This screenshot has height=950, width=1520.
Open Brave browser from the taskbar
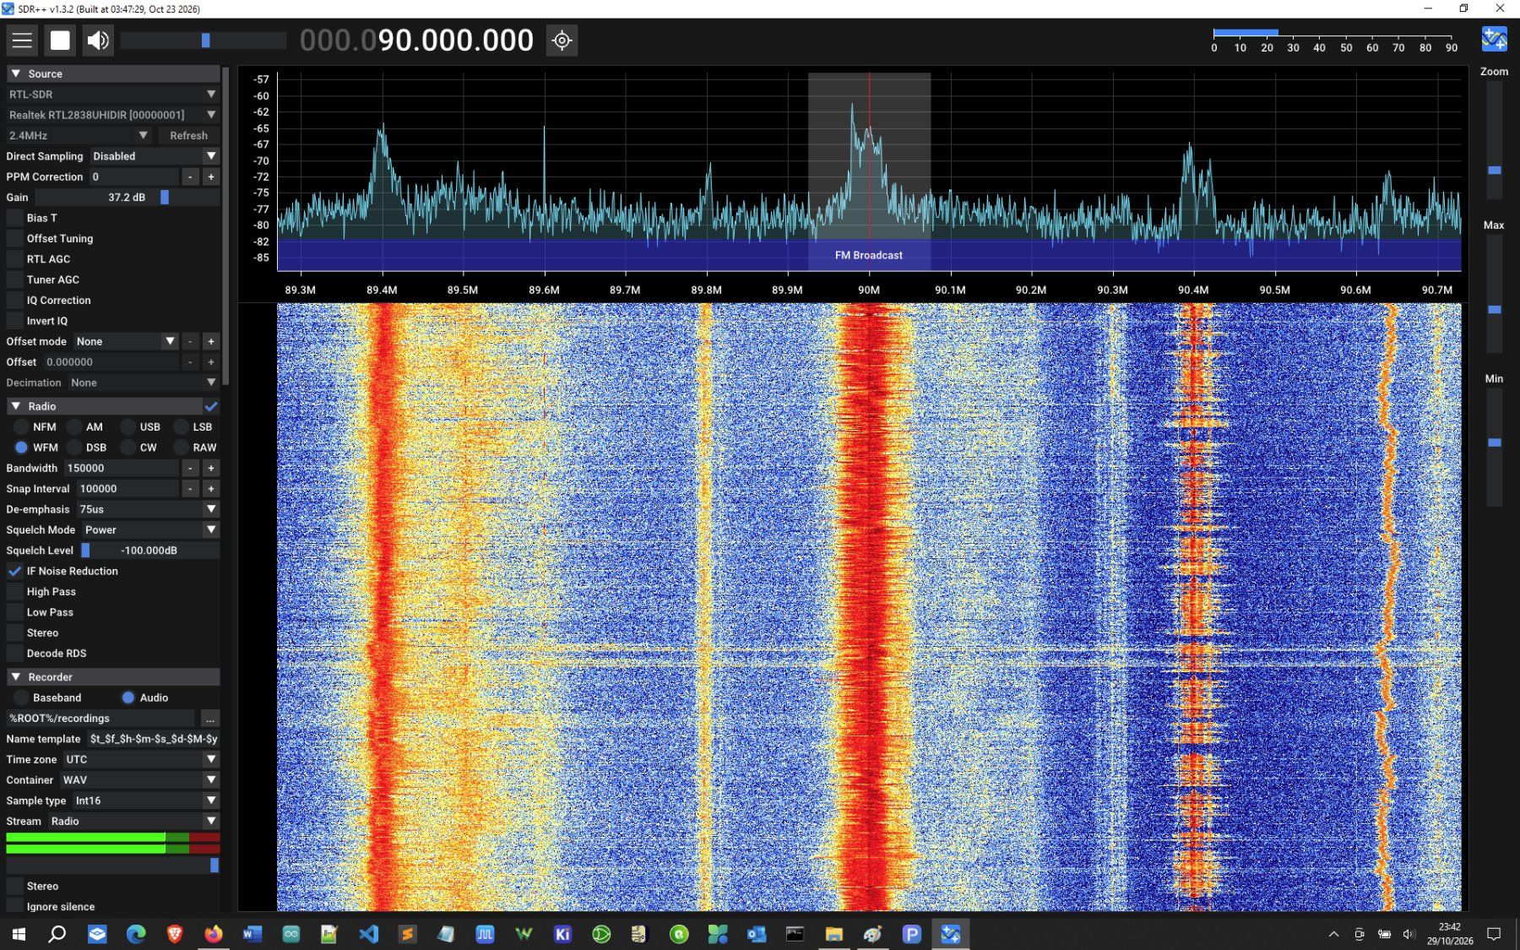(175, 933)
